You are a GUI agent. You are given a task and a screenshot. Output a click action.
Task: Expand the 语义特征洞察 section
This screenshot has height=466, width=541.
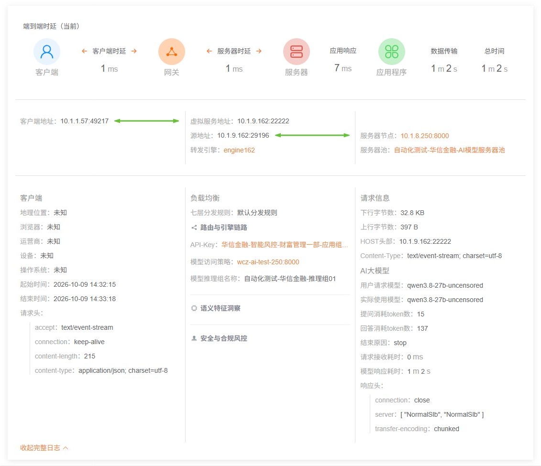[x=220, y=308]
